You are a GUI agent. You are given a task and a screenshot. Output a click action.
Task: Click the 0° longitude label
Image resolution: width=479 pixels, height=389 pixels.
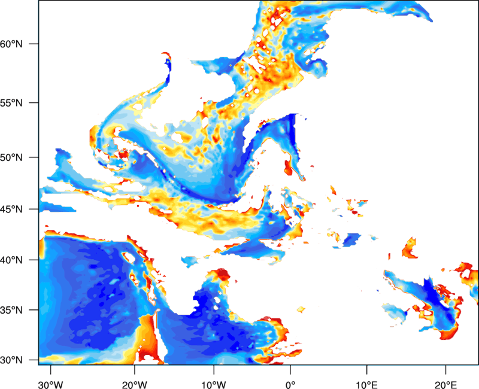point(290,385)
